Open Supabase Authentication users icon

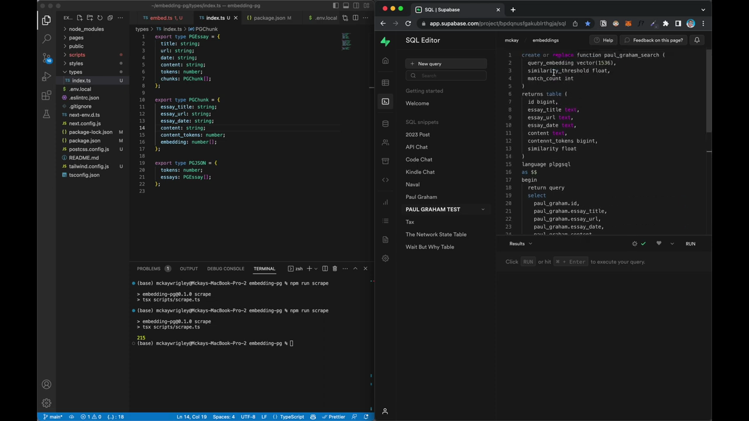385,142
